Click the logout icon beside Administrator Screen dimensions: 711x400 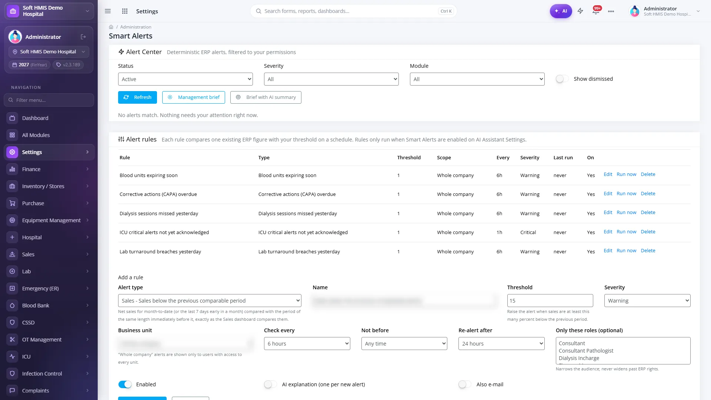pos(83,37)
